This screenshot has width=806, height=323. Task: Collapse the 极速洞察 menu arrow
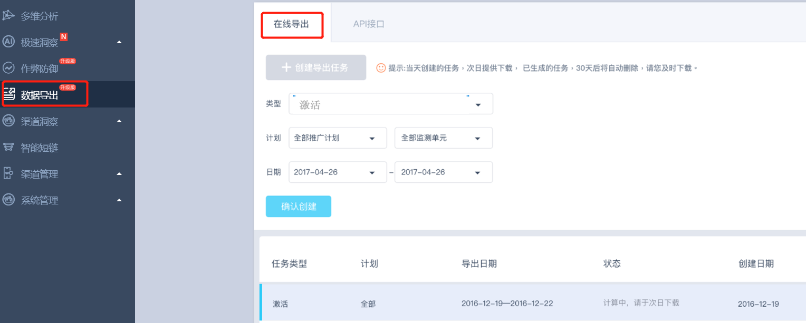[119, 42]
